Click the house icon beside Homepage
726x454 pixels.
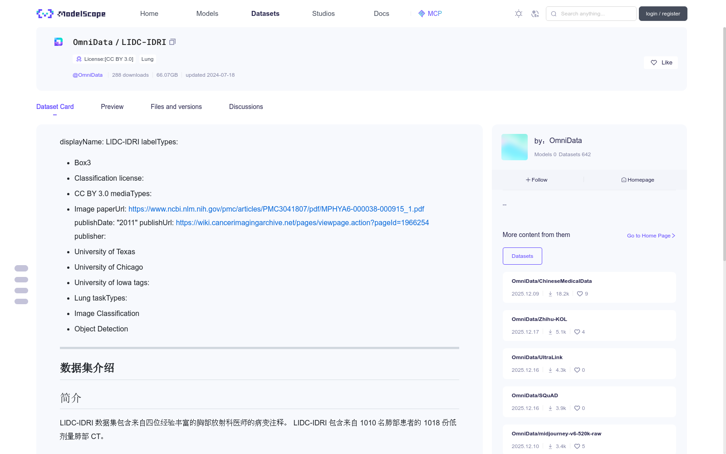pyautogui.click(x=624, y=180)
